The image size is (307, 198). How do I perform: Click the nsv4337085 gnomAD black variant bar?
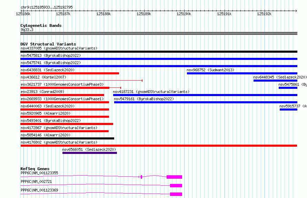(159, 52)
